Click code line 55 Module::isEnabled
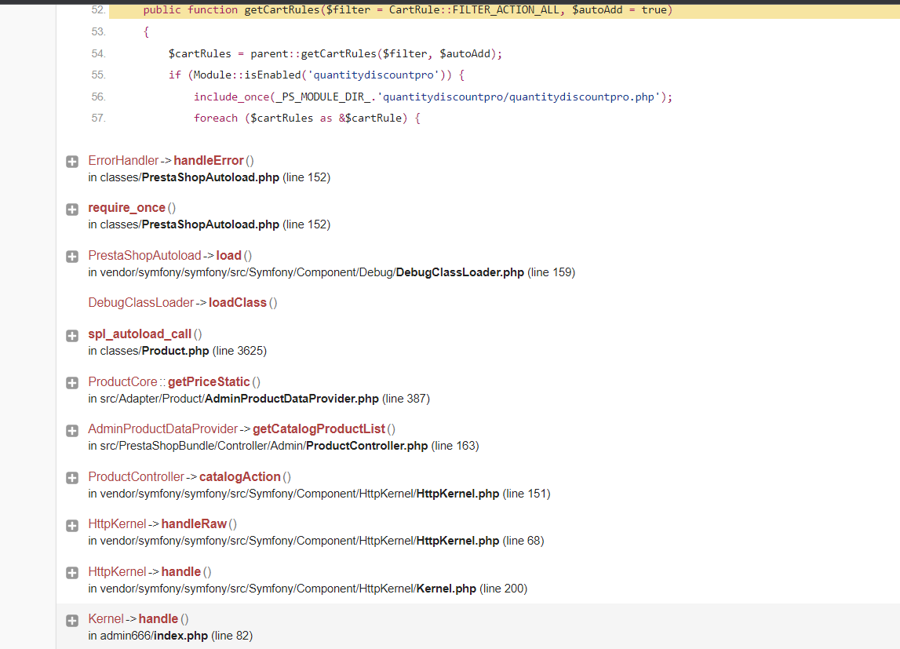Viewport: 900px width, 649px height. (x=316, y=75)
